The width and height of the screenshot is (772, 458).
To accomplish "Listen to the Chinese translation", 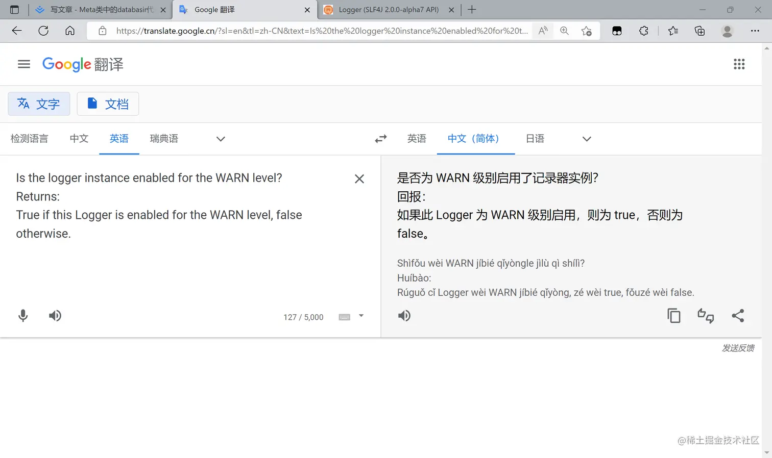I will click(x=404, y=316).
